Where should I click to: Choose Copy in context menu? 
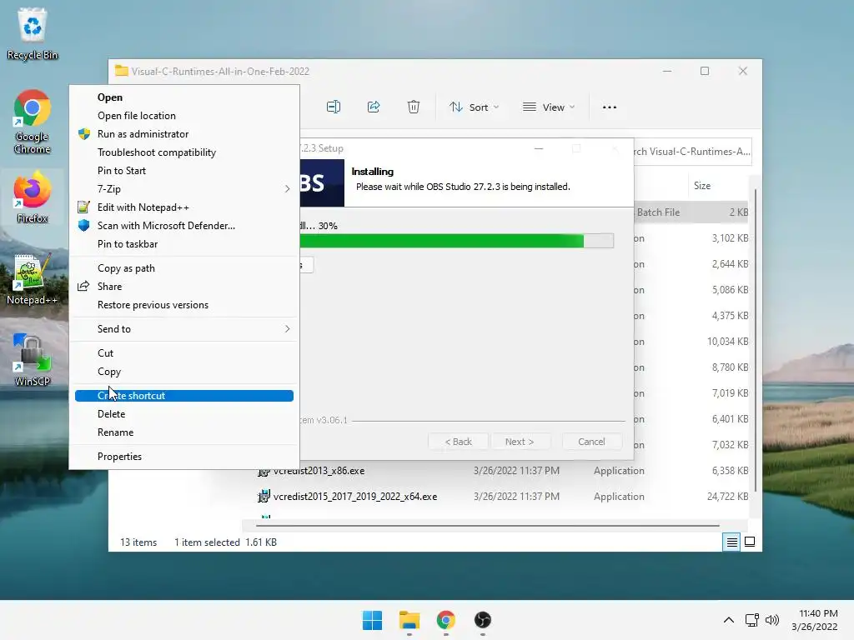pos(184,372)
